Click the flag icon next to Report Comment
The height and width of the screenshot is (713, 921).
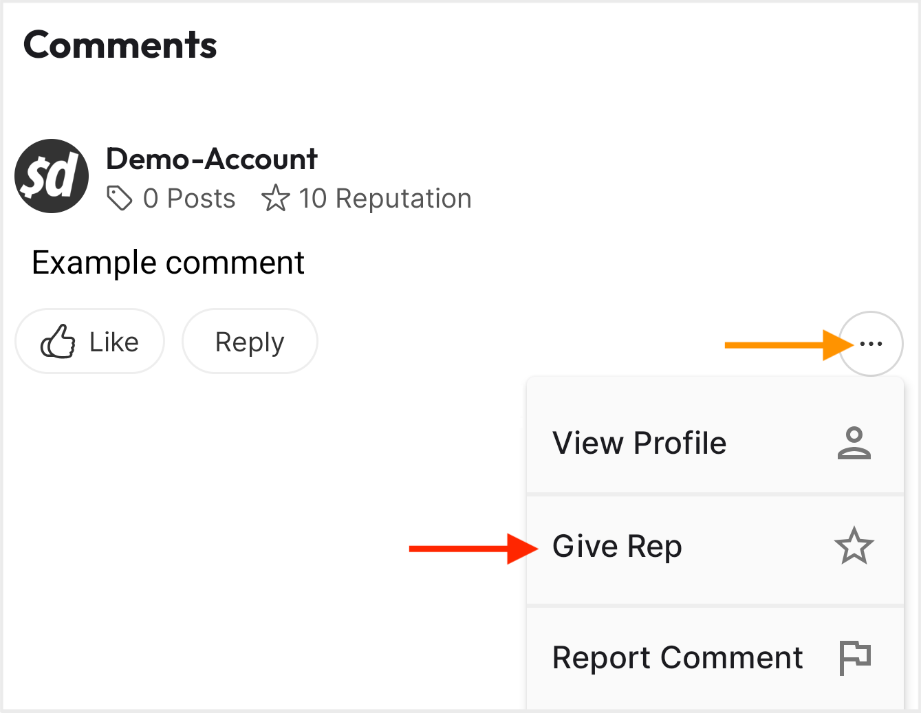854,657
